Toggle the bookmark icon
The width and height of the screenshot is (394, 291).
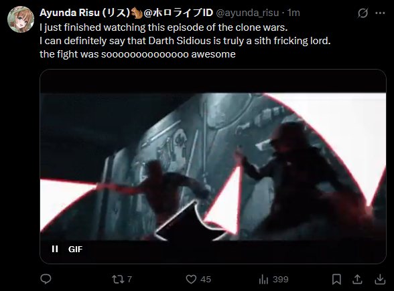point(336,279)
